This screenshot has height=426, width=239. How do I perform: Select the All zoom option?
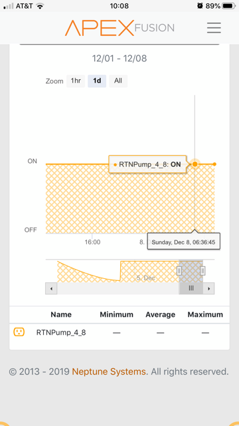tap(118, 81)
